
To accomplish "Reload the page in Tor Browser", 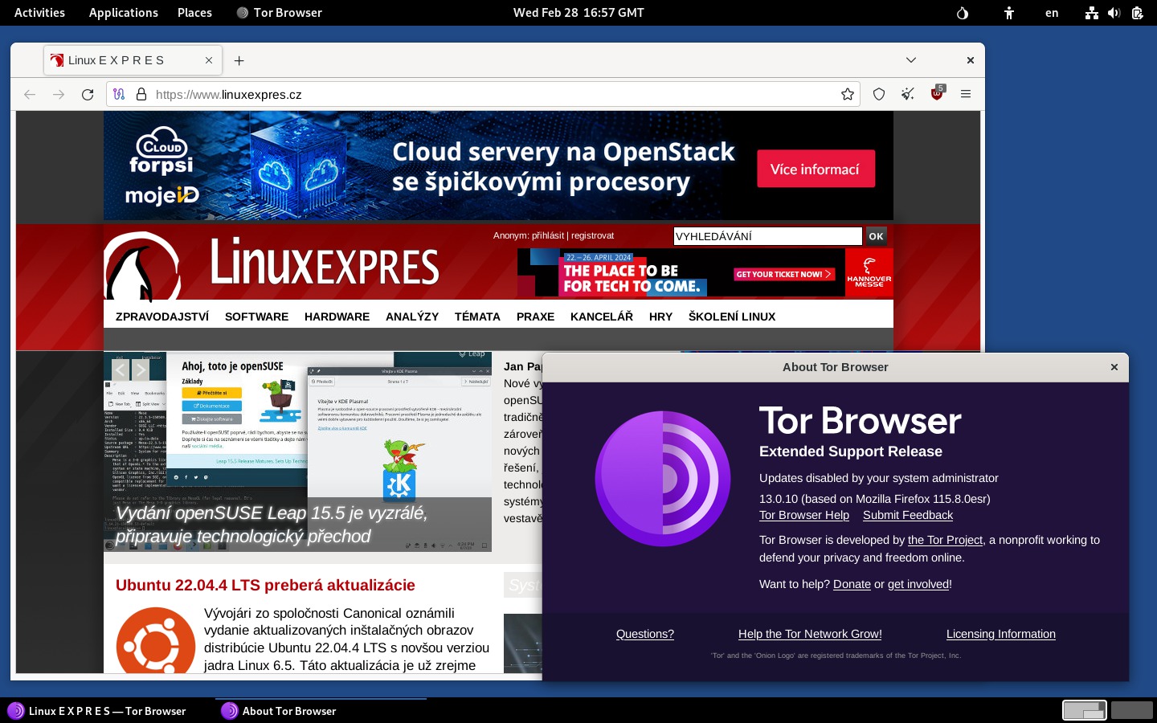I will (x=88, y=95).
